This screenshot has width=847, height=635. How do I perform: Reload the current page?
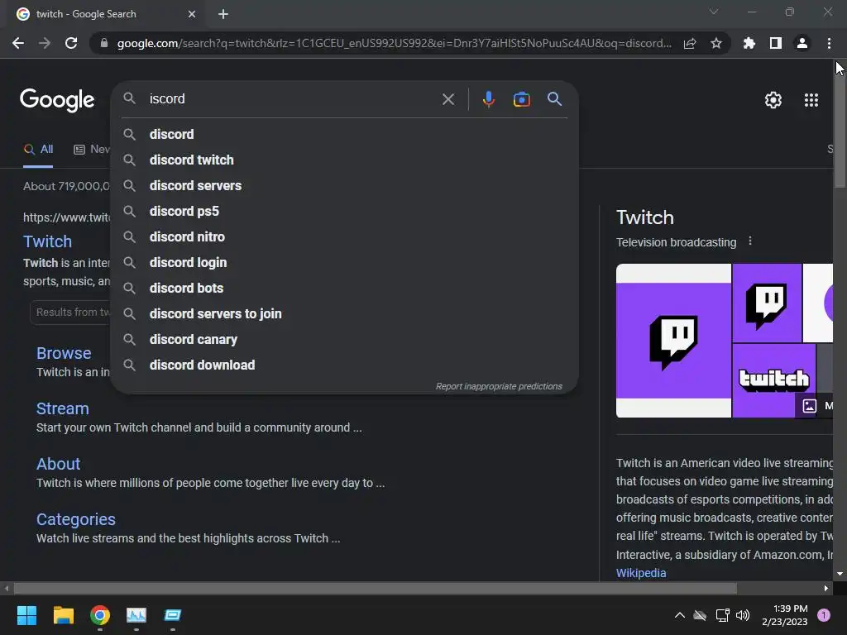click(71, 43)
